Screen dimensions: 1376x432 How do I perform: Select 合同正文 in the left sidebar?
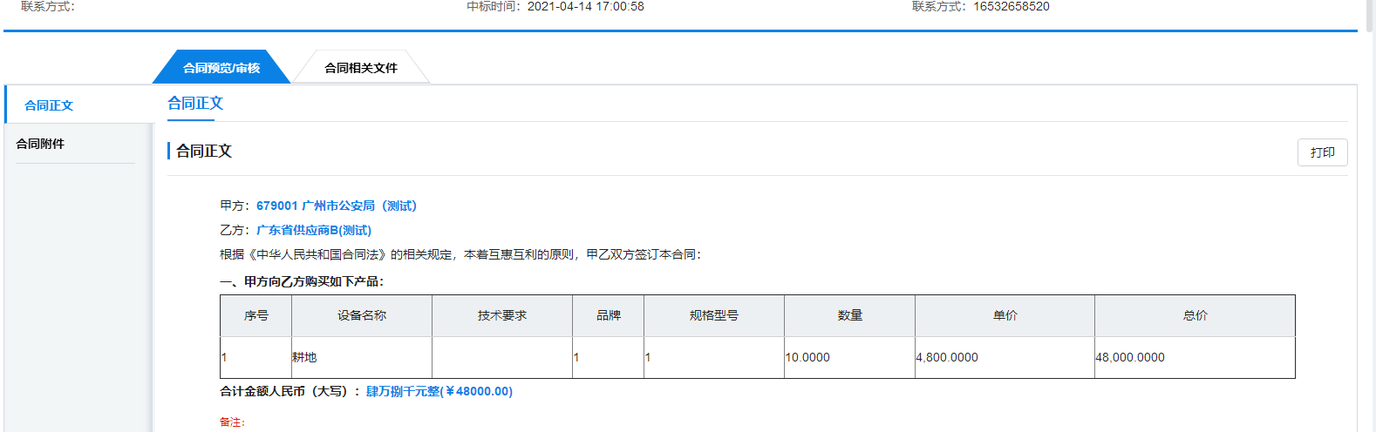pyautogui.click(x=49, y=105)
